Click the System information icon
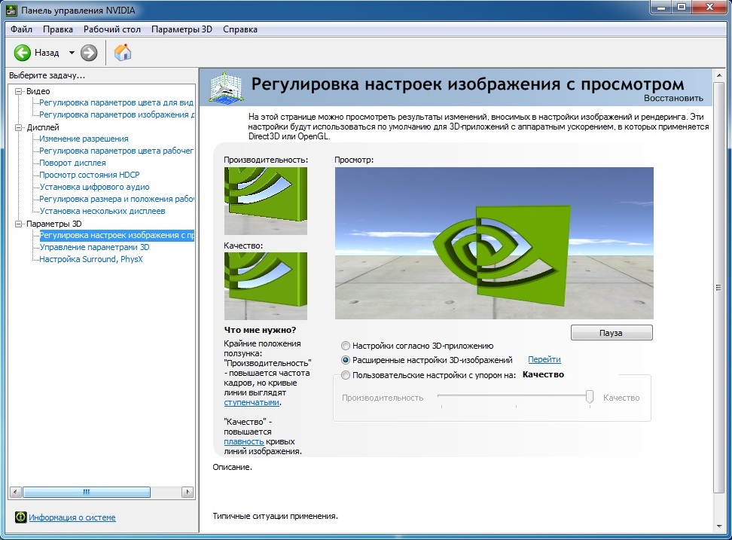732x540 pixels. [20, 517]
